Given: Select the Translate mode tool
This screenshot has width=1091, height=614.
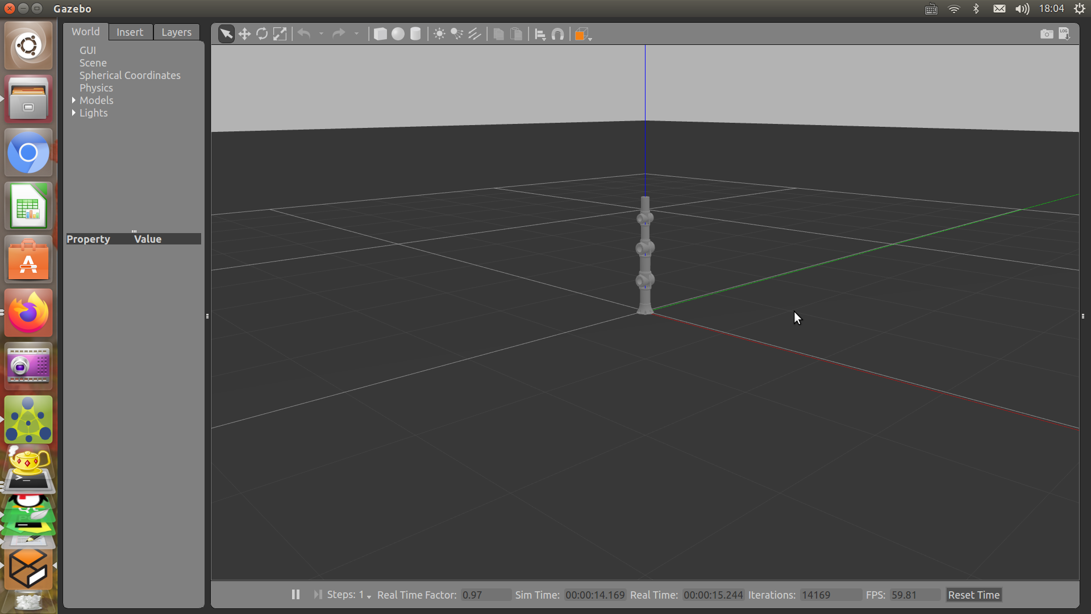Looking at the screenshot, I should point(244,34).
